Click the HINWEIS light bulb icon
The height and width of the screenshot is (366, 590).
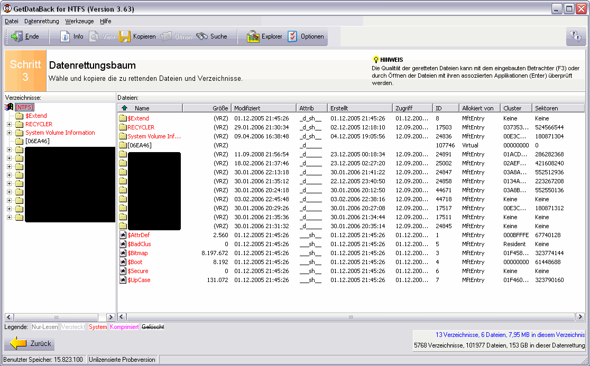[x=375, y=59]
